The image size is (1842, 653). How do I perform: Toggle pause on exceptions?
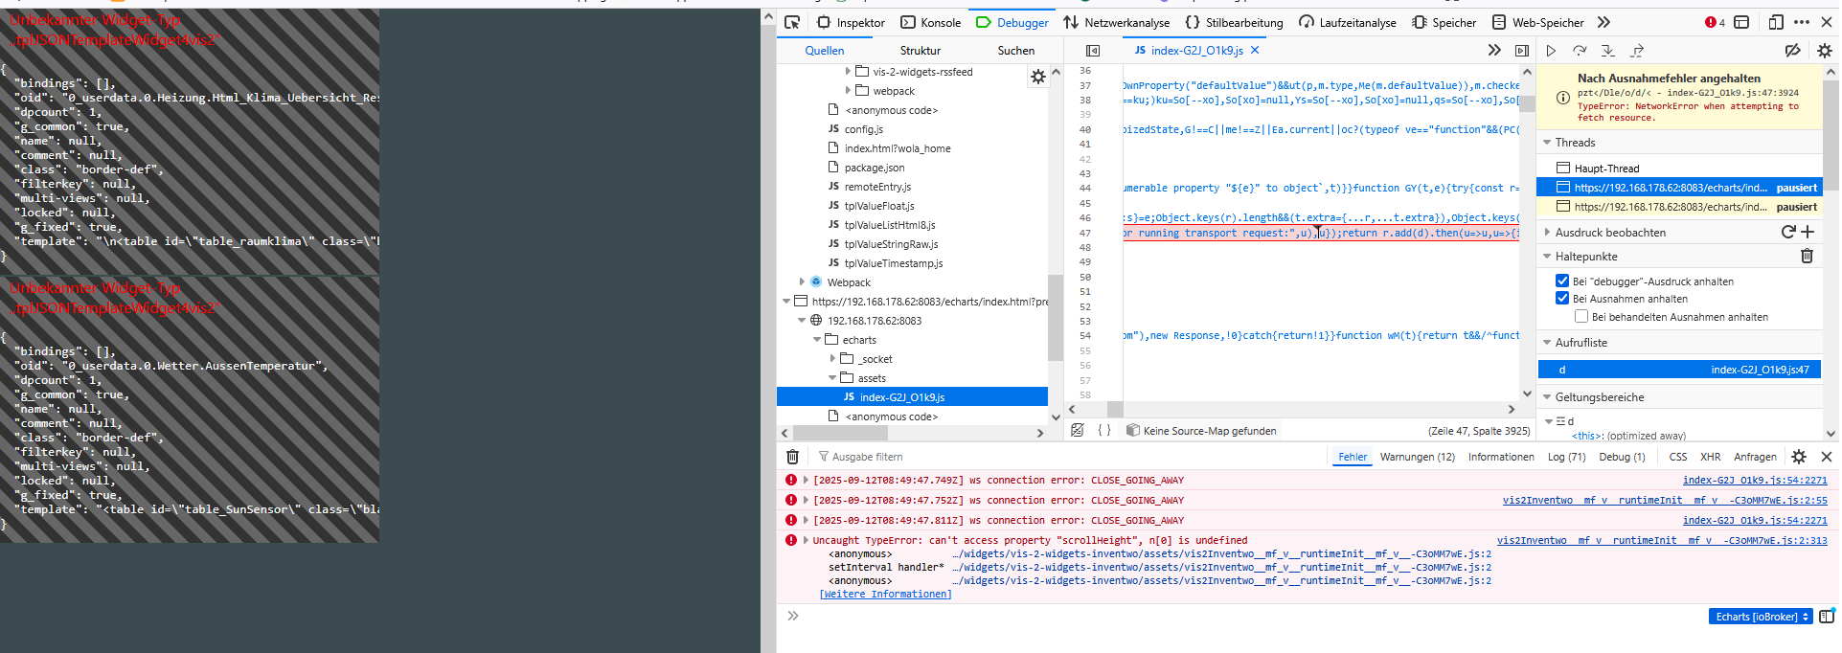coord(1562,298)
